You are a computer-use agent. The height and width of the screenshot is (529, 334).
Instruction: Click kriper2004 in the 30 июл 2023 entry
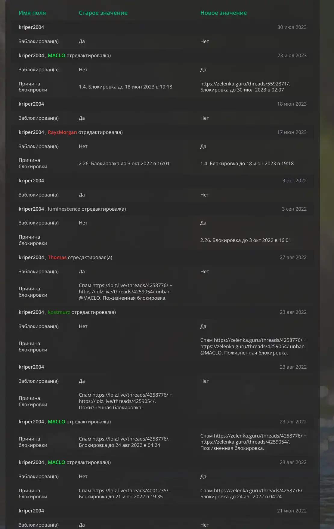pyautogui.click(x=31, y=27)
